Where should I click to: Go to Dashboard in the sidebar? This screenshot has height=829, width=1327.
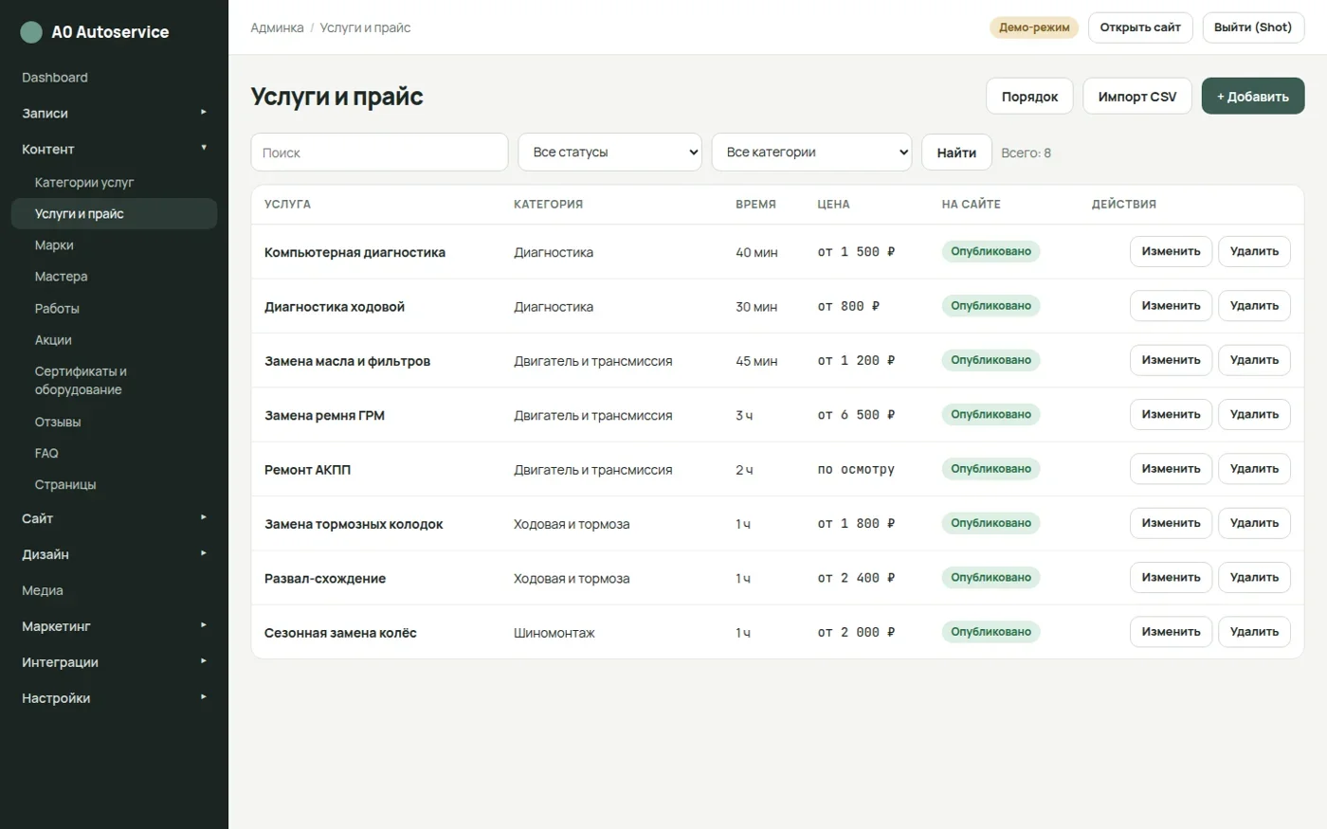(114, 78)
